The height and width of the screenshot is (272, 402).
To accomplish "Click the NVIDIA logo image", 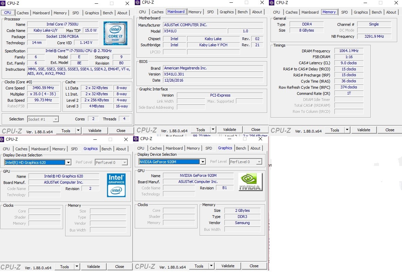I will click(250, 182).
